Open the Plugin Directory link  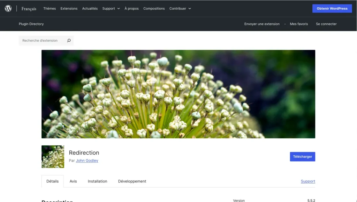click(31, 24)
